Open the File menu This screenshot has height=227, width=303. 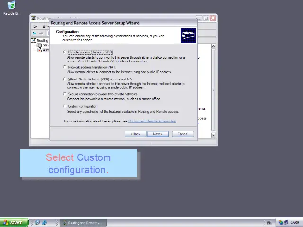point(36,26)
